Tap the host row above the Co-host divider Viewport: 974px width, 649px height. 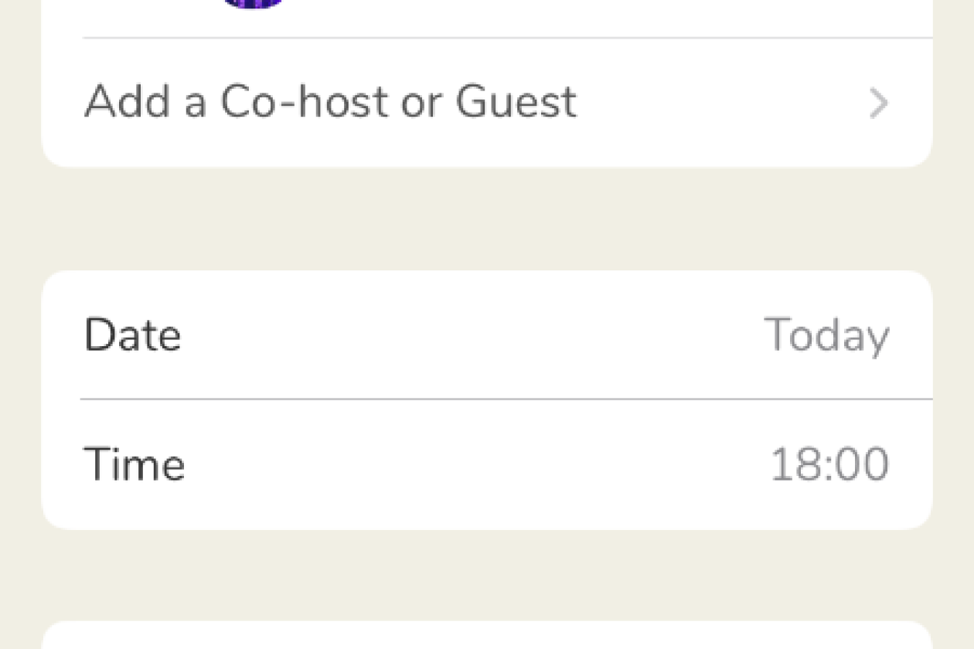click(487, 17)
